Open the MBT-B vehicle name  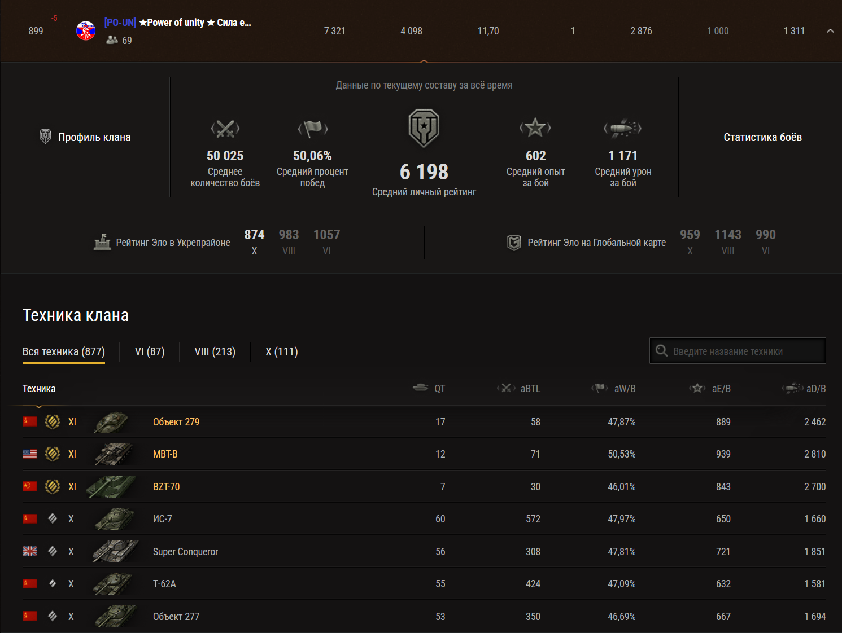[165, 454]
